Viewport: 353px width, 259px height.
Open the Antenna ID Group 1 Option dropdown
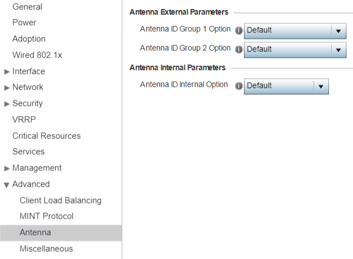click(295, 31)
